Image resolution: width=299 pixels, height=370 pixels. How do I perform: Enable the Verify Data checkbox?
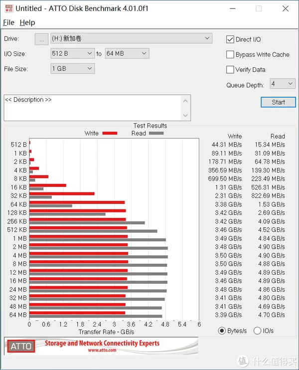[230, 70]
